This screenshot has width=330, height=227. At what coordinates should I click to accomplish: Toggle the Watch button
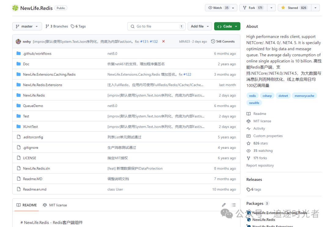click(221, 8)
